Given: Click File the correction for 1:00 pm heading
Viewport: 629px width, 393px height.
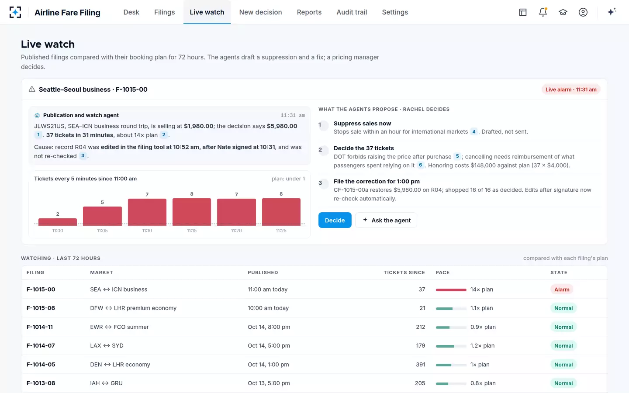Looking at the screenshot, I should tap(377, 182).
